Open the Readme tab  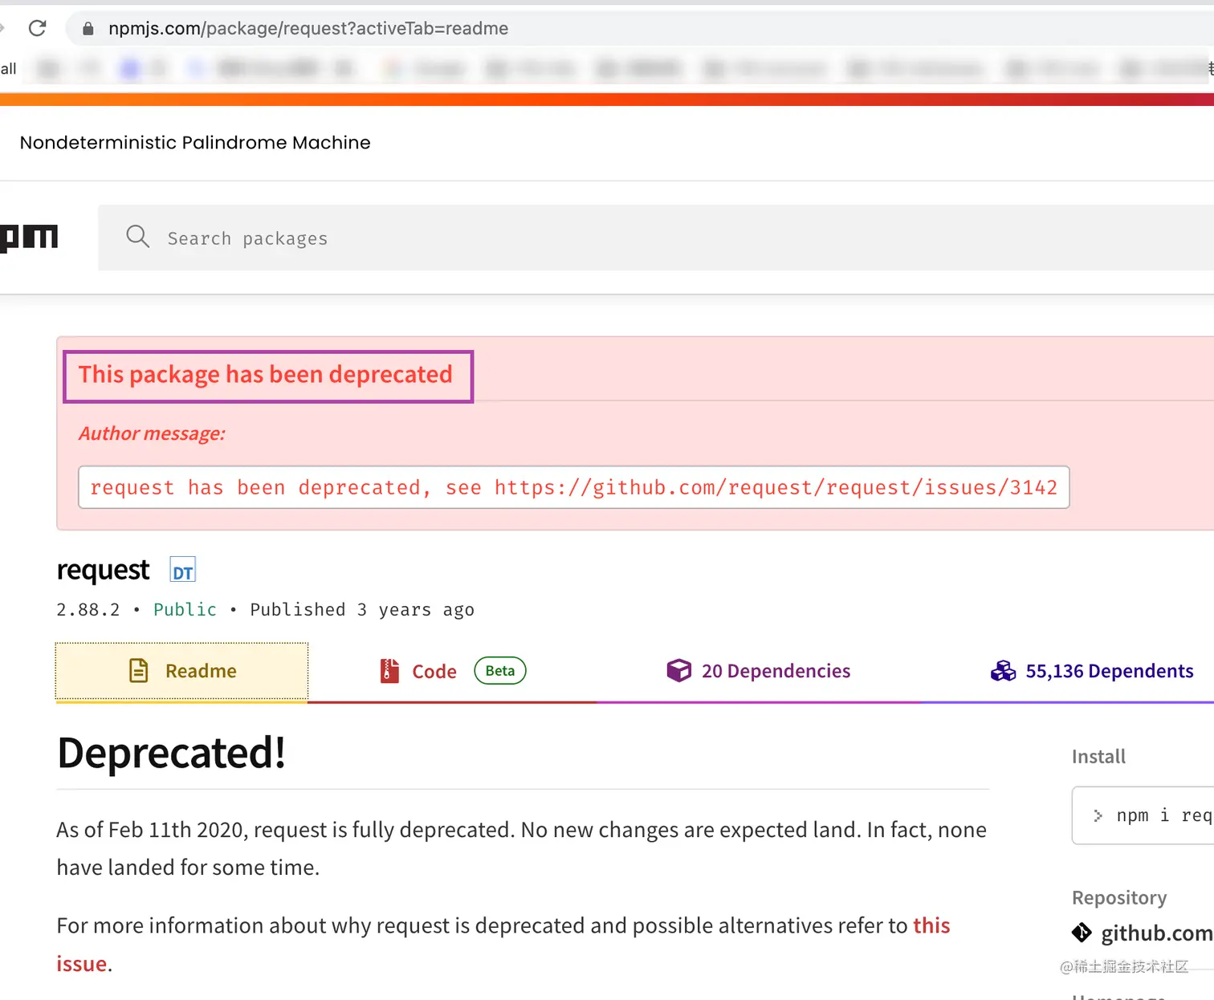tap(181, 671)
